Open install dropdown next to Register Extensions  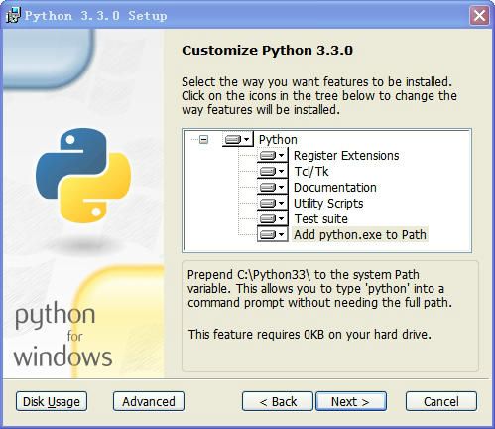click(273, 155)
